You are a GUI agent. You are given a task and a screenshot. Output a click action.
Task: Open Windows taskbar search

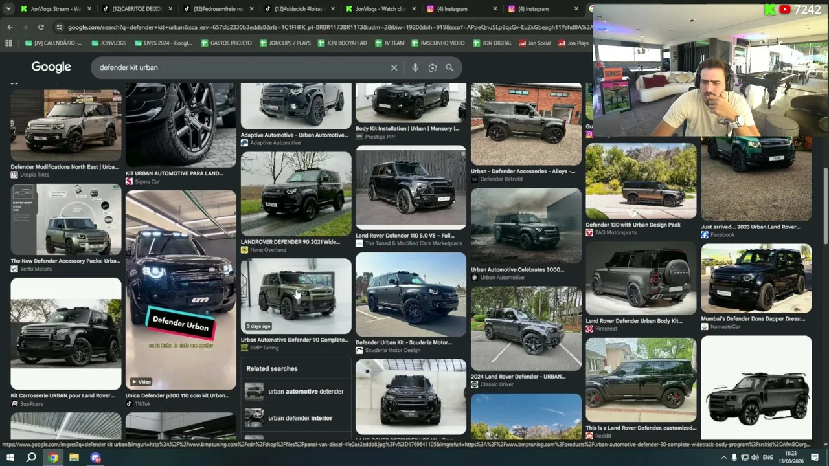tap(31, 458)
